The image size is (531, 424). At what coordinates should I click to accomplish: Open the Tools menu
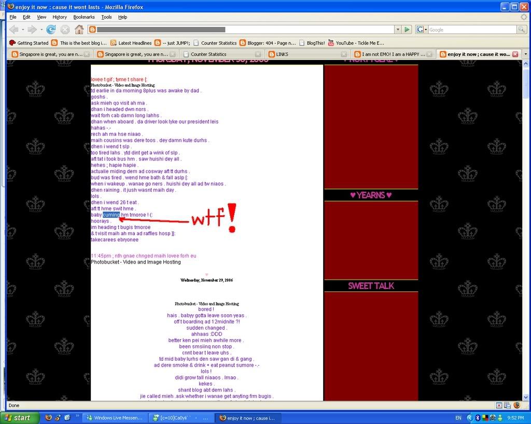click(106, 17)
